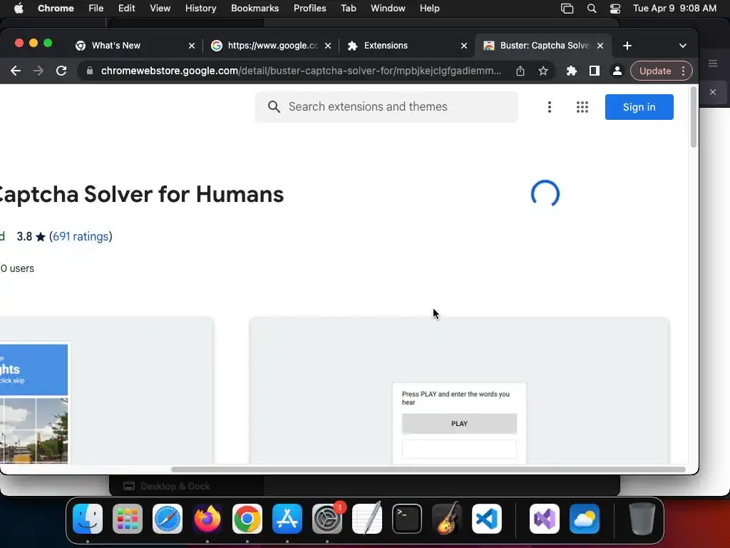Image resolution: width=730 pixels, height=548 pixels.
Task: Launch Firefox from the Dock
Action: click(207, 519)
